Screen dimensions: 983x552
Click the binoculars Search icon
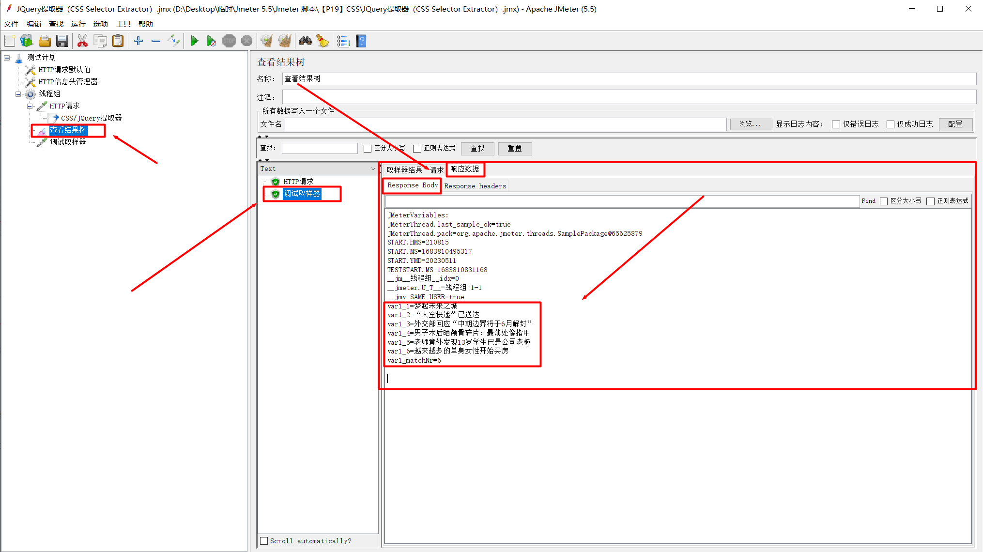(306, 41)
